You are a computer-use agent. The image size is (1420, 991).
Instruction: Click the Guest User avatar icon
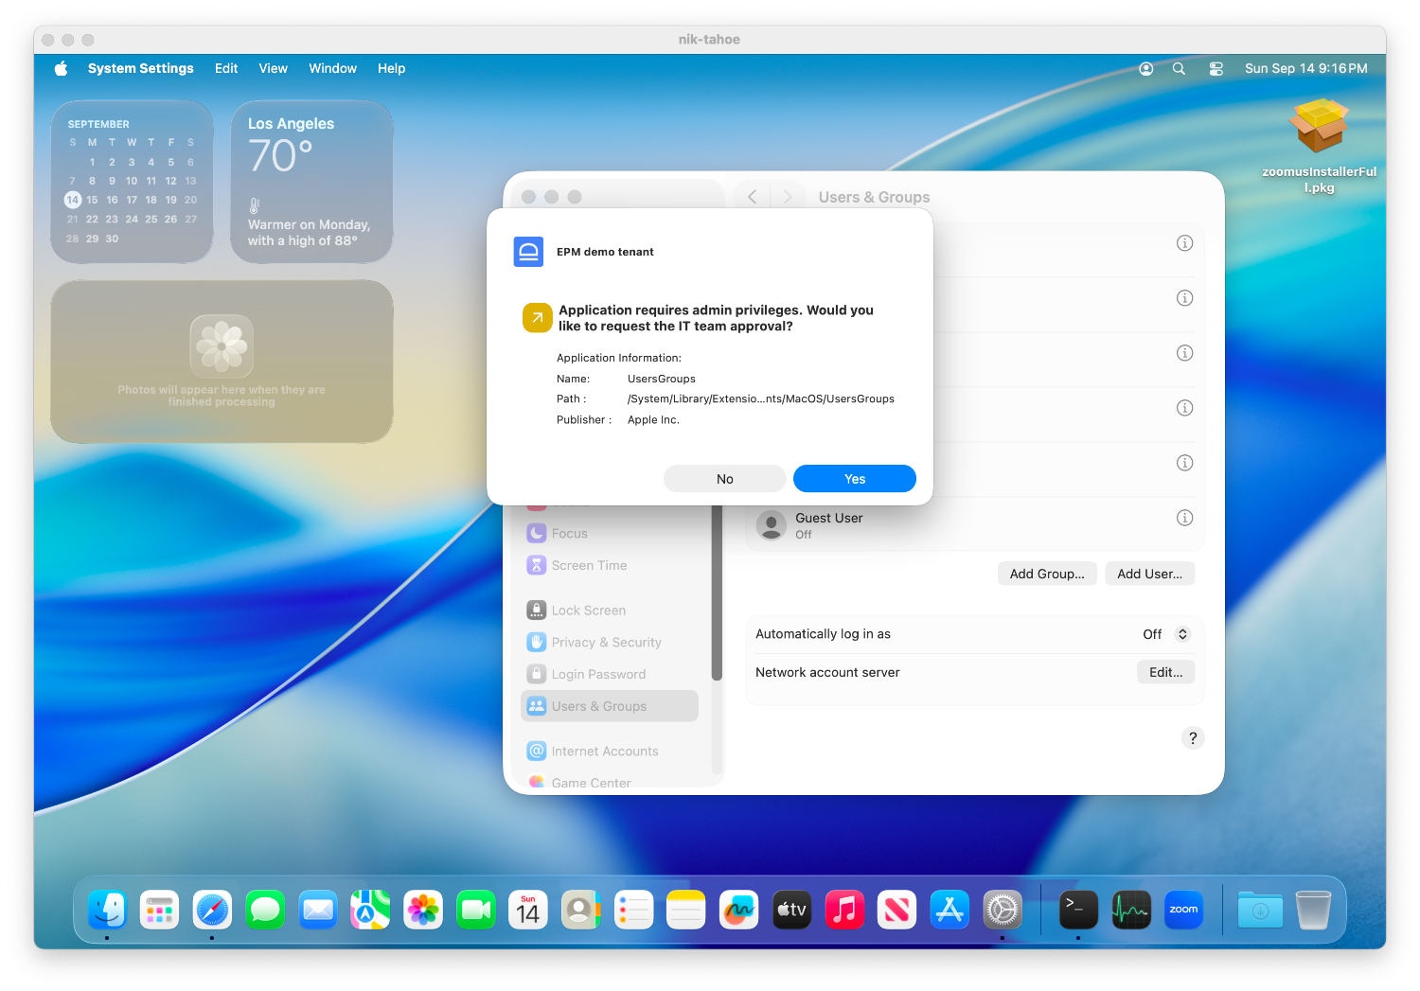pos(772,525)
